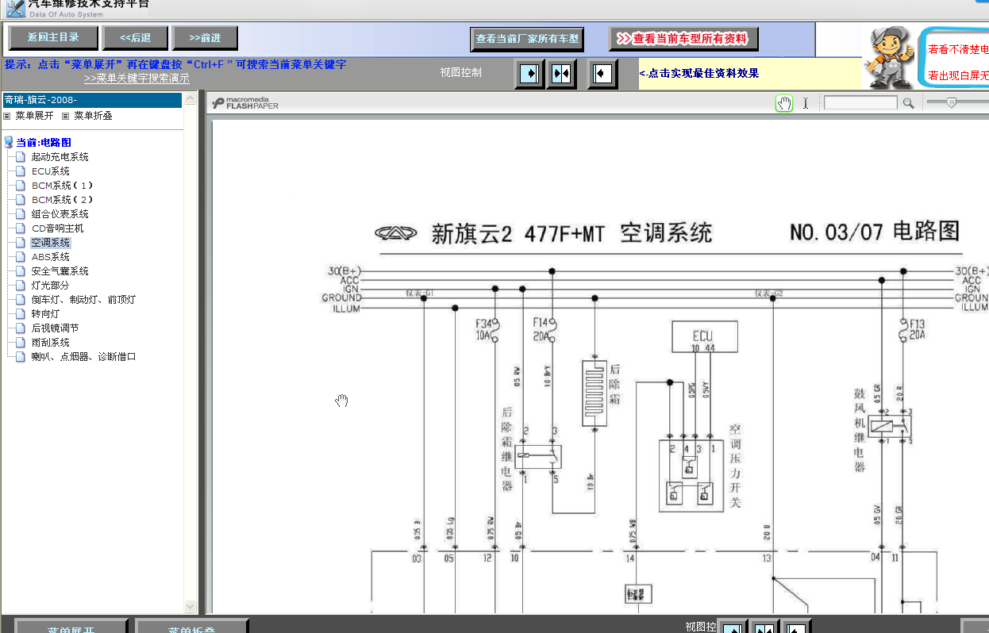Open ECU系统 diagram
The image size is (989, 633).
click(51, 171)
